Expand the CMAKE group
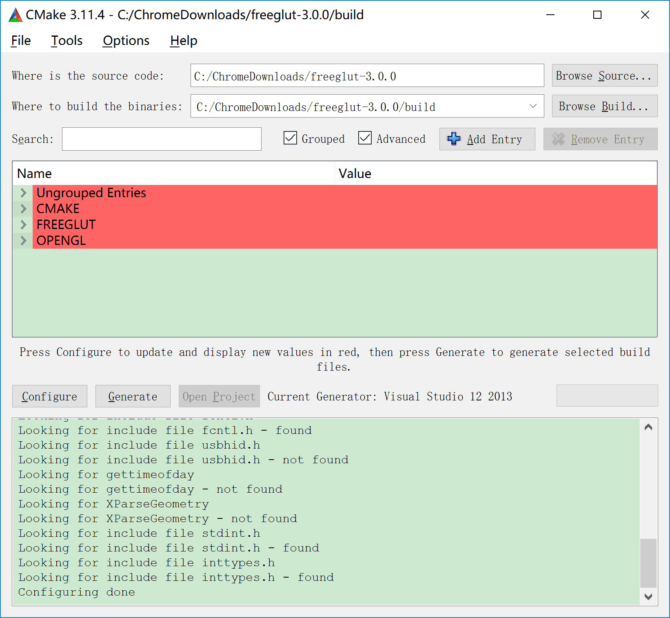 coord(23,209)
